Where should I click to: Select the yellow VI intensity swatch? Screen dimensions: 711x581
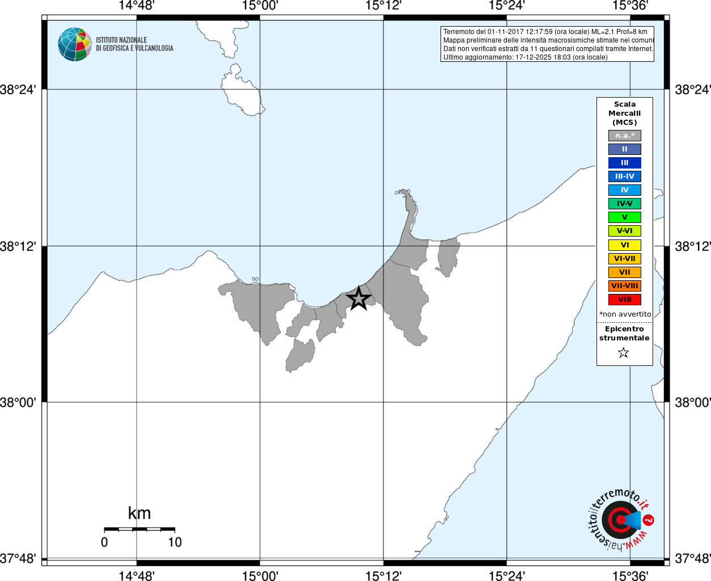(625, 245)
